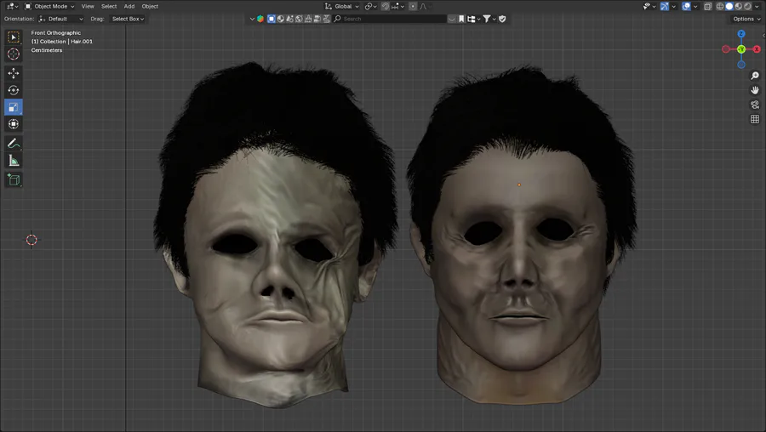Image resolution: width=766 pixels, height=432 pixels.
Task: Click the shield icon after the filter
Action: (502, 19)
